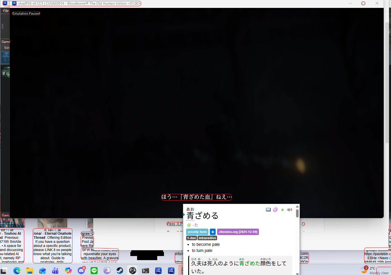
Task: Open LINE from the taskbar
Action: pos(94,271)
